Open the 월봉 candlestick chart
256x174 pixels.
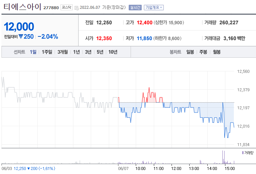coord(217,52)
